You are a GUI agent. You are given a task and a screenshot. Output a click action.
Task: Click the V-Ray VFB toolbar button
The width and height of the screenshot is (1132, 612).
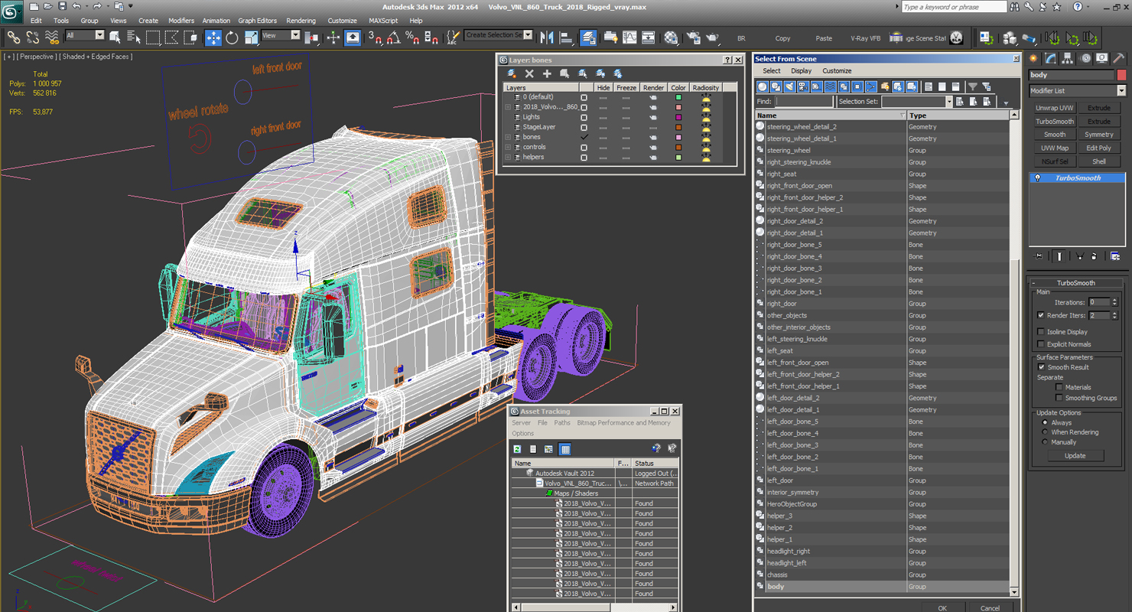[x=865, y=38]
